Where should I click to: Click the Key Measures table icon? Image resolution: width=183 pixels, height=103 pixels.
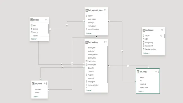pyautogui.click(x=144, y=30)
